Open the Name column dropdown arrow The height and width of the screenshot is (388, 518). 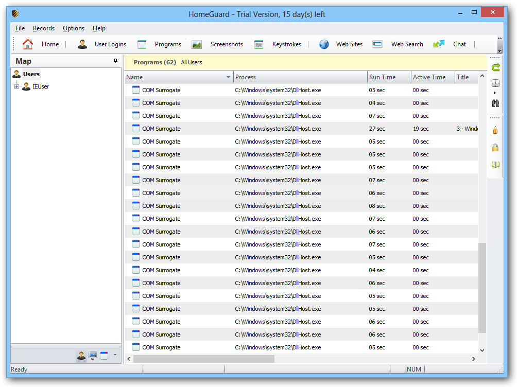[x=228, y=77]
